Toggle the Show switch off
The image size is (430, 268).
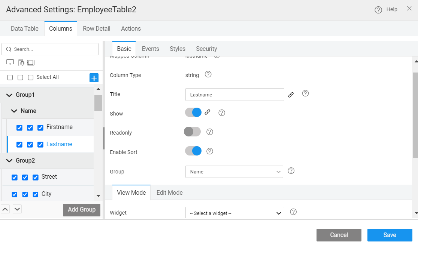pyautogui.click(x=193, y=113)
